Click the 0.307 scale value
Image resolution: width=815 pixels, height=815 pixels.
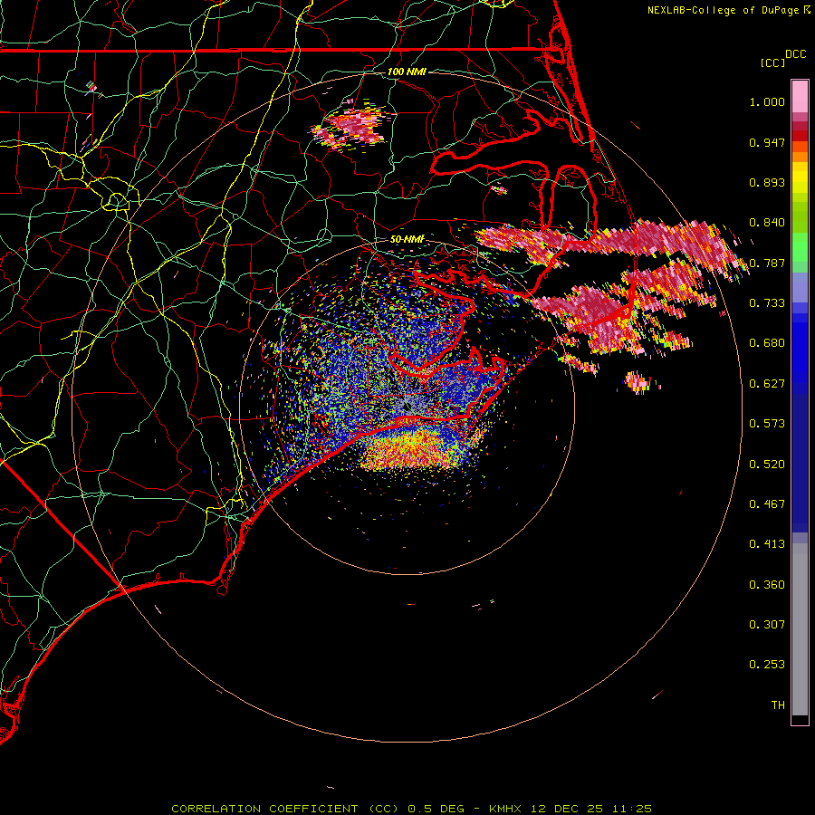coord(767,625)
